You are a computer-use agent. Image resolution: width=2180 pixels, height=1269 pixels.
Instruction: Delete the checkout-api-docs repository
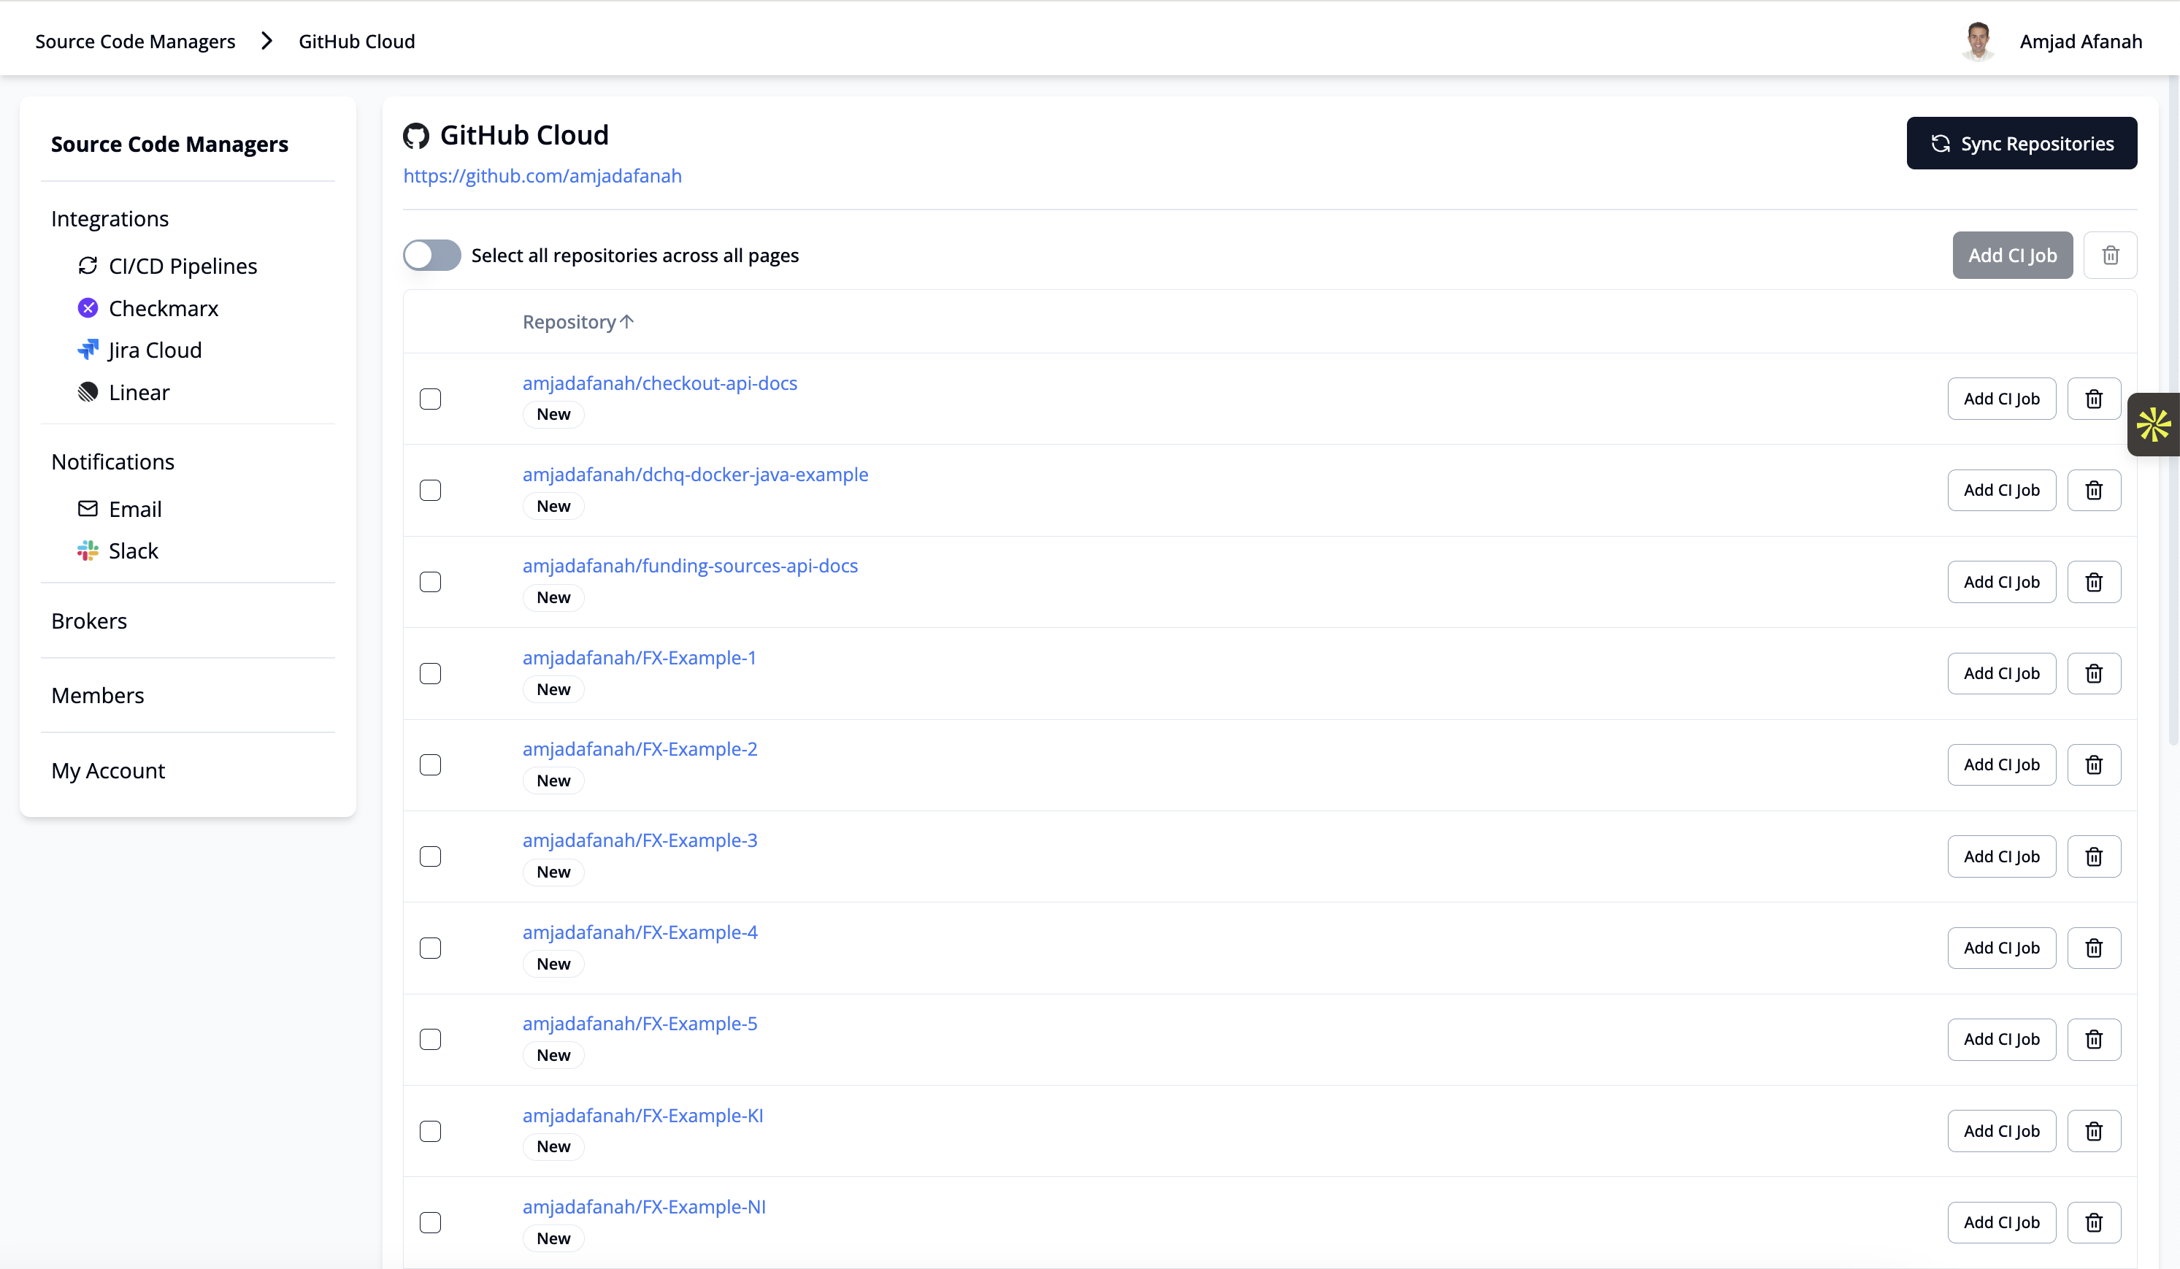2094,399
